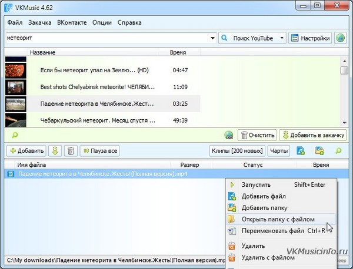The image size is (353, 269).
Task: Open Клипы [200 новых] button
Action: (237, 151)
